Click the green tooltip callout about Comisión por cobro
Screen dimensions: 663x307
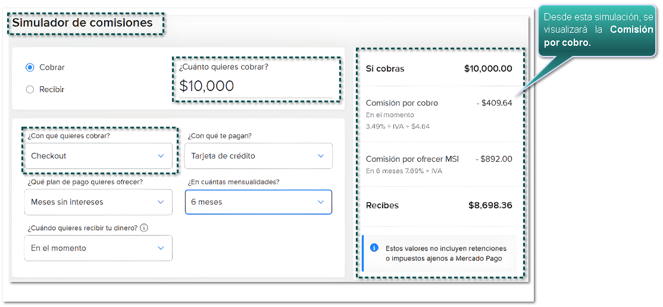pos(598,31)
